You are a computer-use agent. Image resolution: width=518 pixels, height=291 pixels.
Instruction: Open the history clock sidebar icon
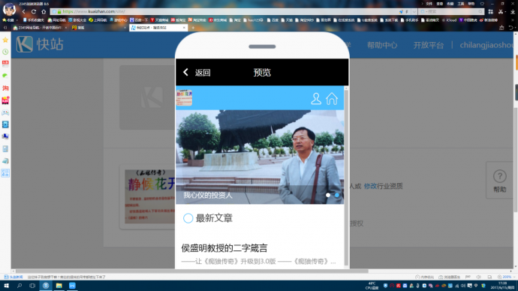tap(5, 52)
